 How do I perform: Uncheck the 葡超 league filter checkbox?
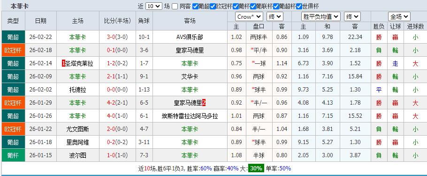coord(195,6)
